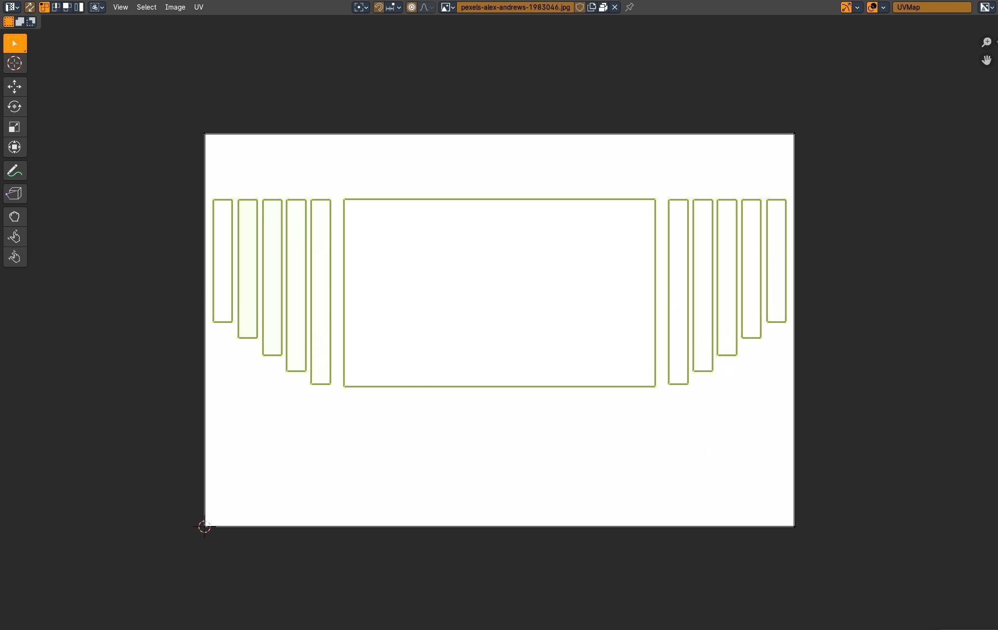Toggle UV sync selection

pos(29,7)
